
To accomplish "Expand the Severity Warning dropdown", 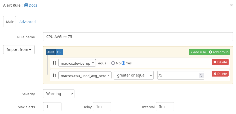I will [59, 94].
